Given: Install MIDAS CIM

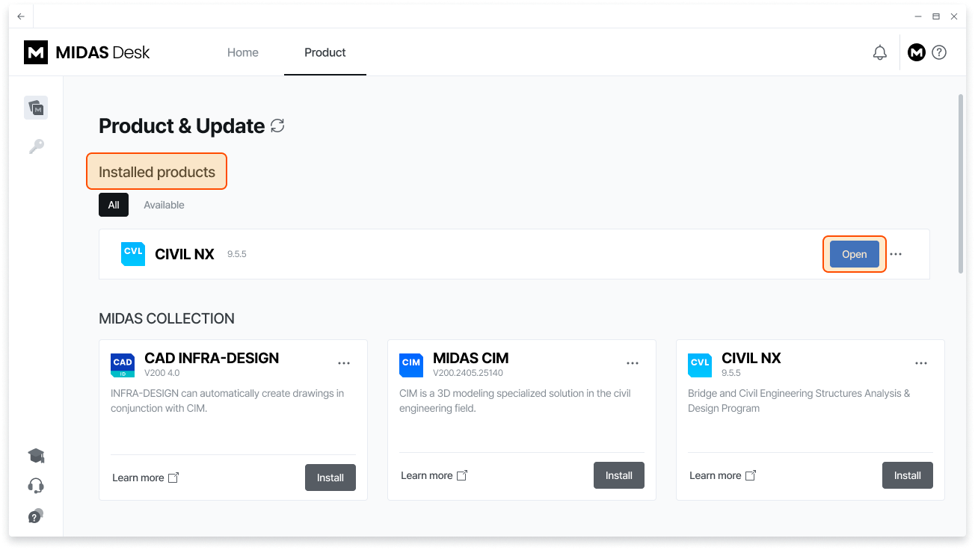Looking at the screenshot, I should click(x=619, y=475).
